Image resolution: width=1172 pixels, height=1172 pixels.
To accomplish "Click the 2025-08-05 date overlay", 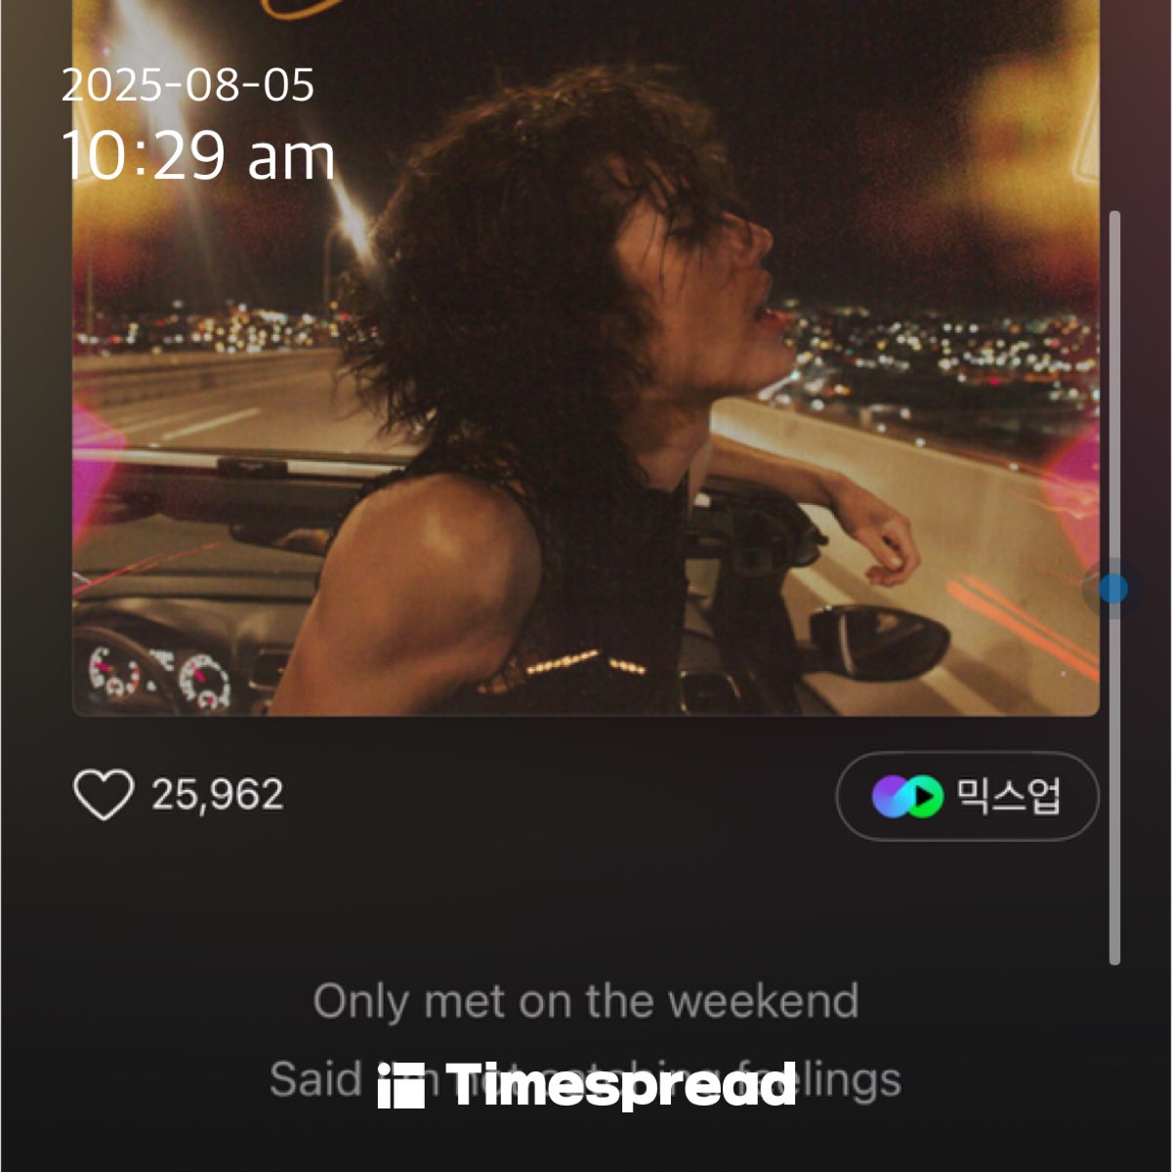I will coord(188,85).
